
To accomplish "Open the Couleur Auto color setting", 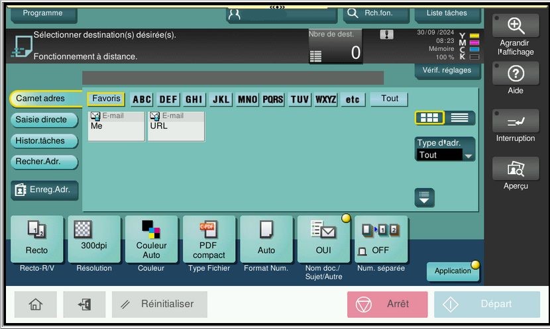I will (151, 239).
